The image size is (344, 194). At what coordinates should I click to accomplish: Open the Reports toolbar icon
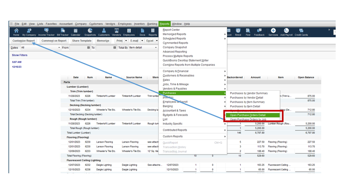(153, 32)
